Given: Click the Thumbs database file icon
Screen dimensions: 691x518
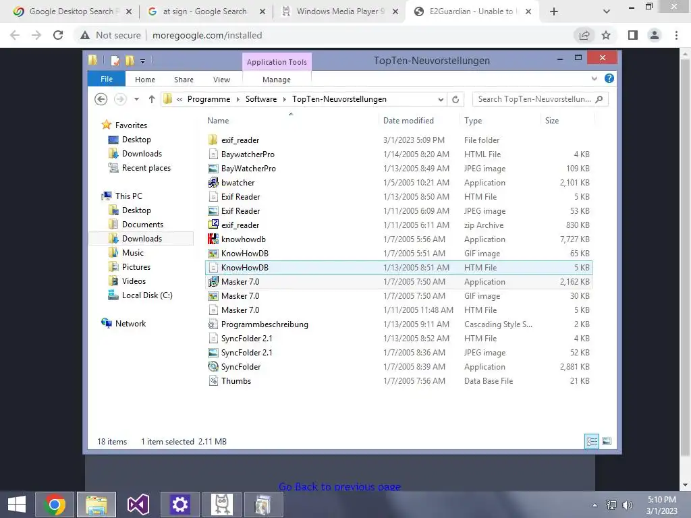Looking at the screenshot, I should [213, 380].
